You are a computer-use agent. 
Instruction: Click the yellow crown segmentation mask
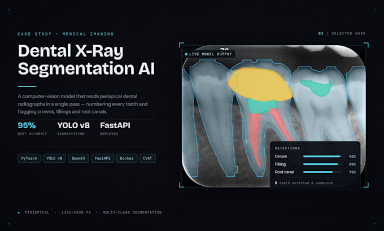(260, 85)
